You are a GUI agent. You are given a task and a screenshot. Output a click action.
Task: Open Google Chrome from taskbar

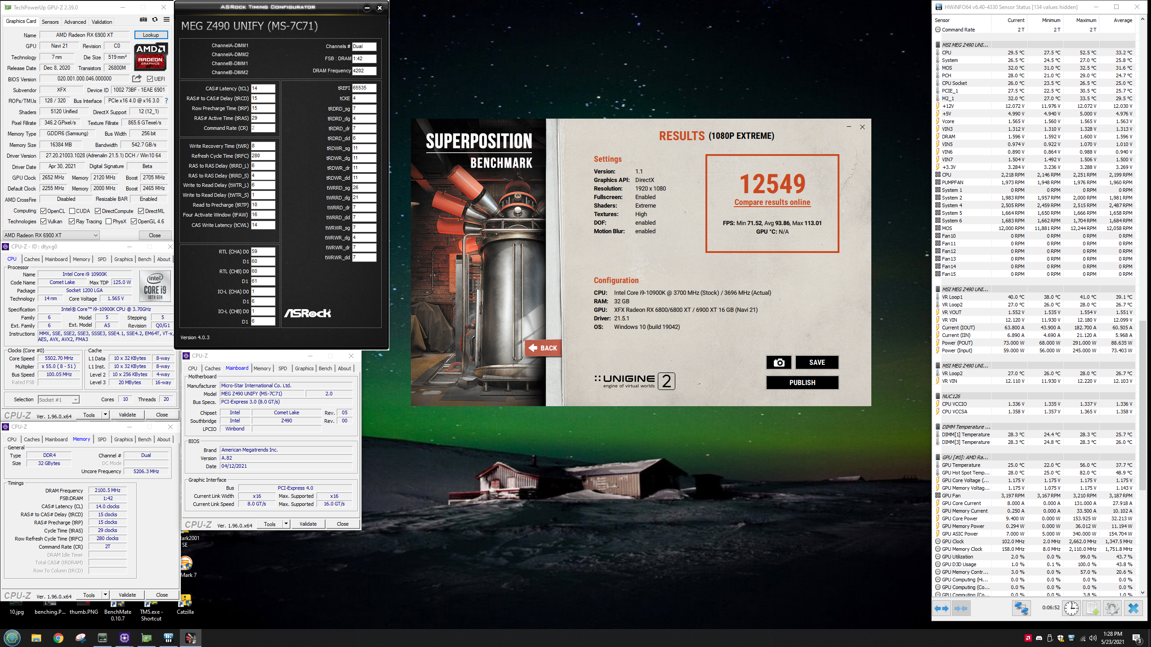tap(58, 638)
